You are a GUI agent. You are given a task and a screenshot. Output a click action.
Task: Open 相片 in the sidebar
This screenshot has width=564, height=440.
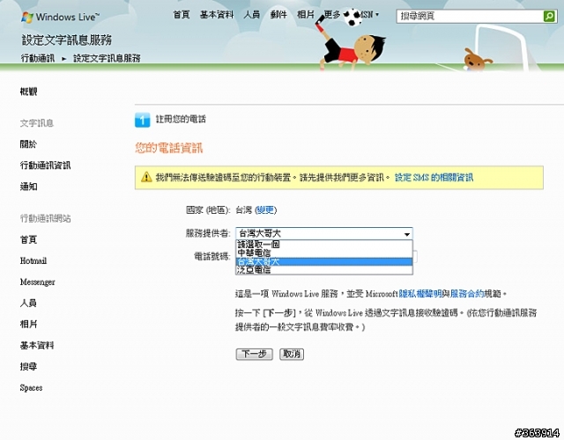point(28,325)
